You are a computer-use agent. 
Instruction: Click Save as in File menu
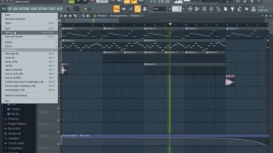click(29, 33)
